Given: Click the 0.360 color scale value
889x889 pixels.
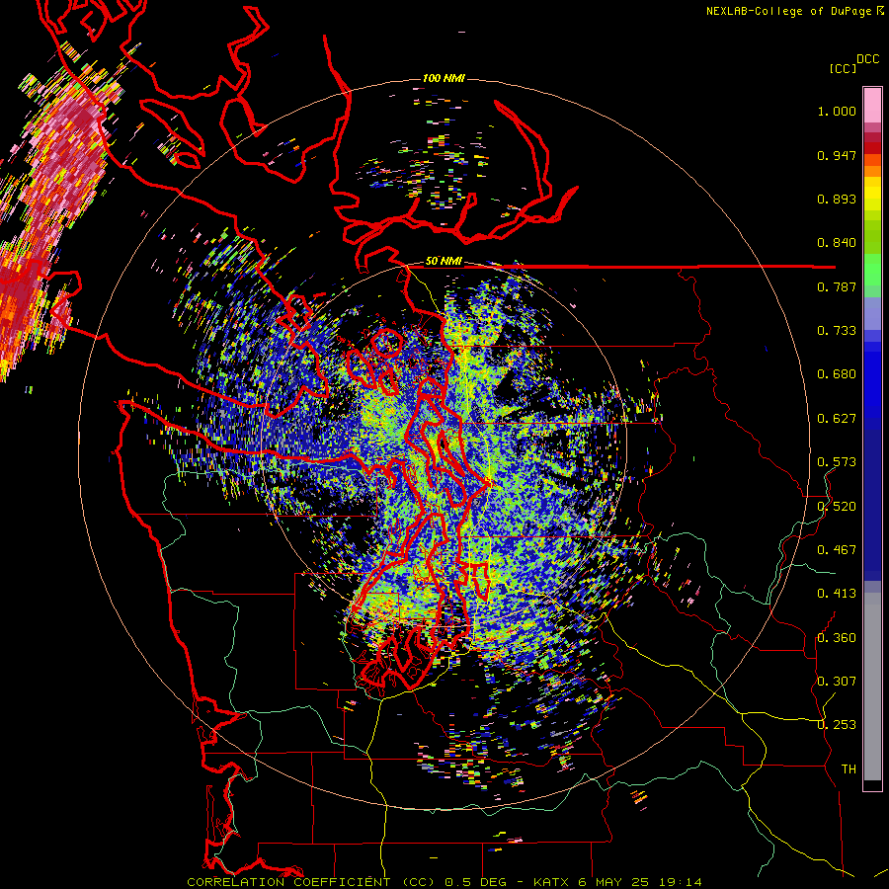Looking at the screenshot, I should (837, 638).
